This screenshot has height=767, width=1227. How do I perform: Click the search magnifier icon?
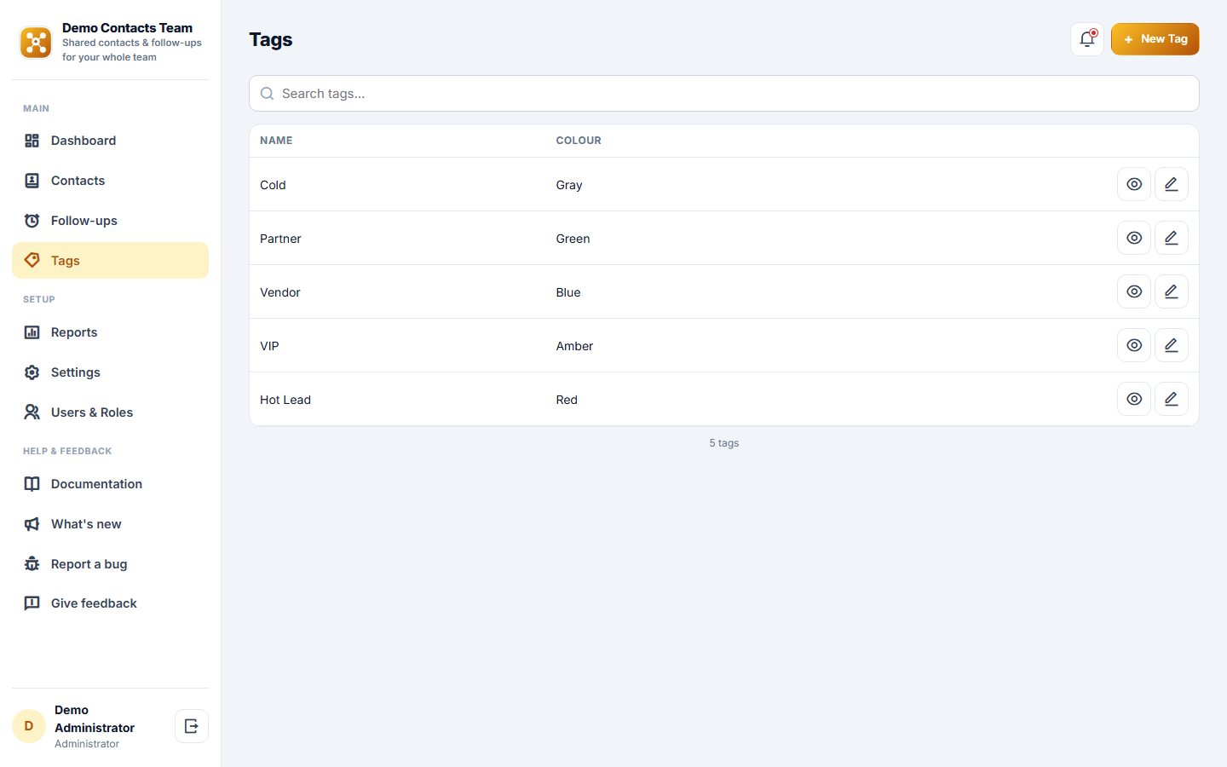pos(267,94)
